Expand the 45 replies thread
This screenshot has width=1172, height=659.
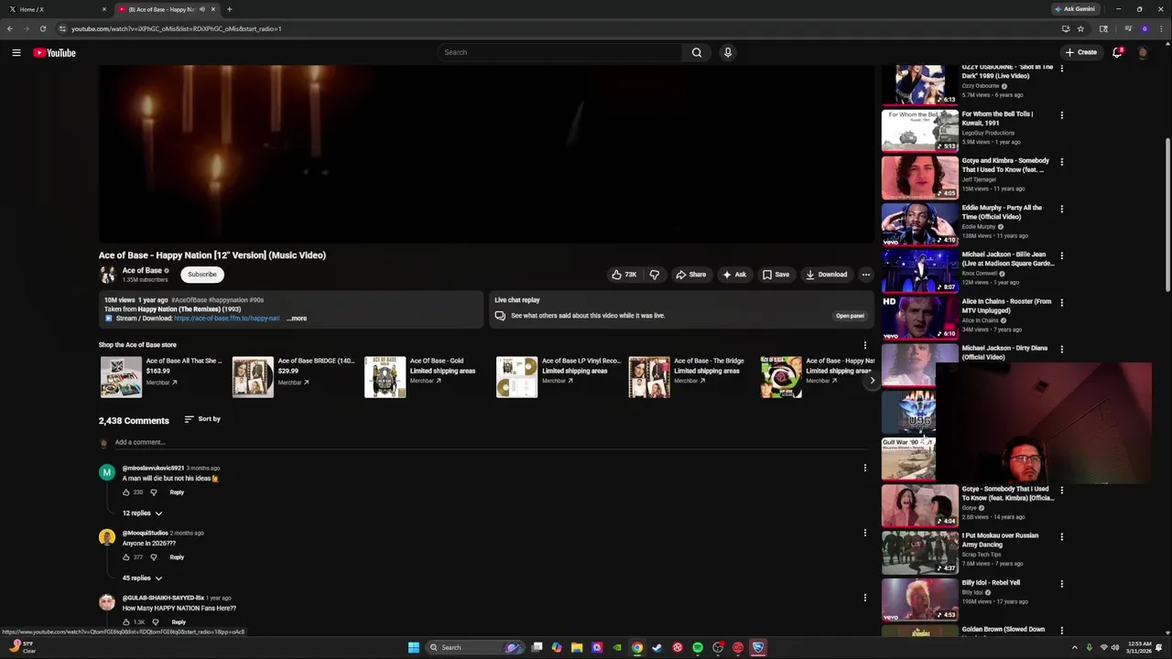[142, 578]
